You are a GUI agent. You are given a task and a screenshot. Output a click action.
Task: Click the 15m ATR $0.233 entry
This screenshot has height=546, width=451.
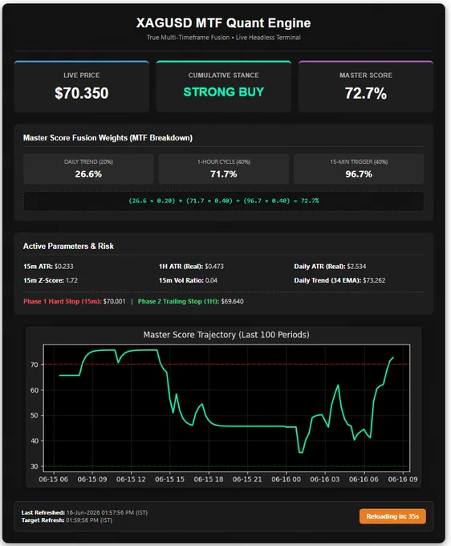click(48, 267)
